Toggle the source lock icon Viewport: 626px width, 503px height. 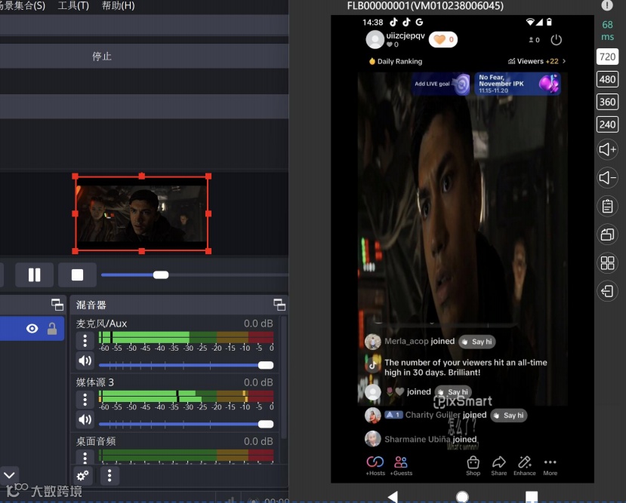click(x=52, y=329)
